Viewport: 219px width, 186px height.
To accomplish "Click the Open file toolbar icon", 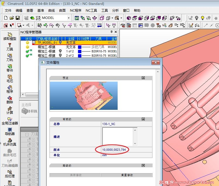I will 12,18.
